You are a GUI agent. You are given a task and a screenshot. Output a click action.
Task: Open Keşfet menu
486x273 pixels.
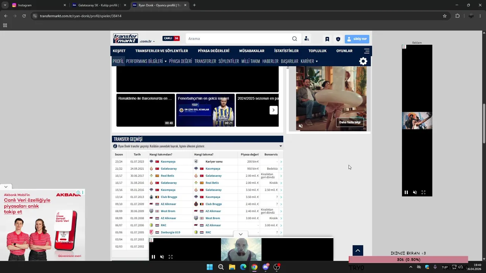click(119, 51)
